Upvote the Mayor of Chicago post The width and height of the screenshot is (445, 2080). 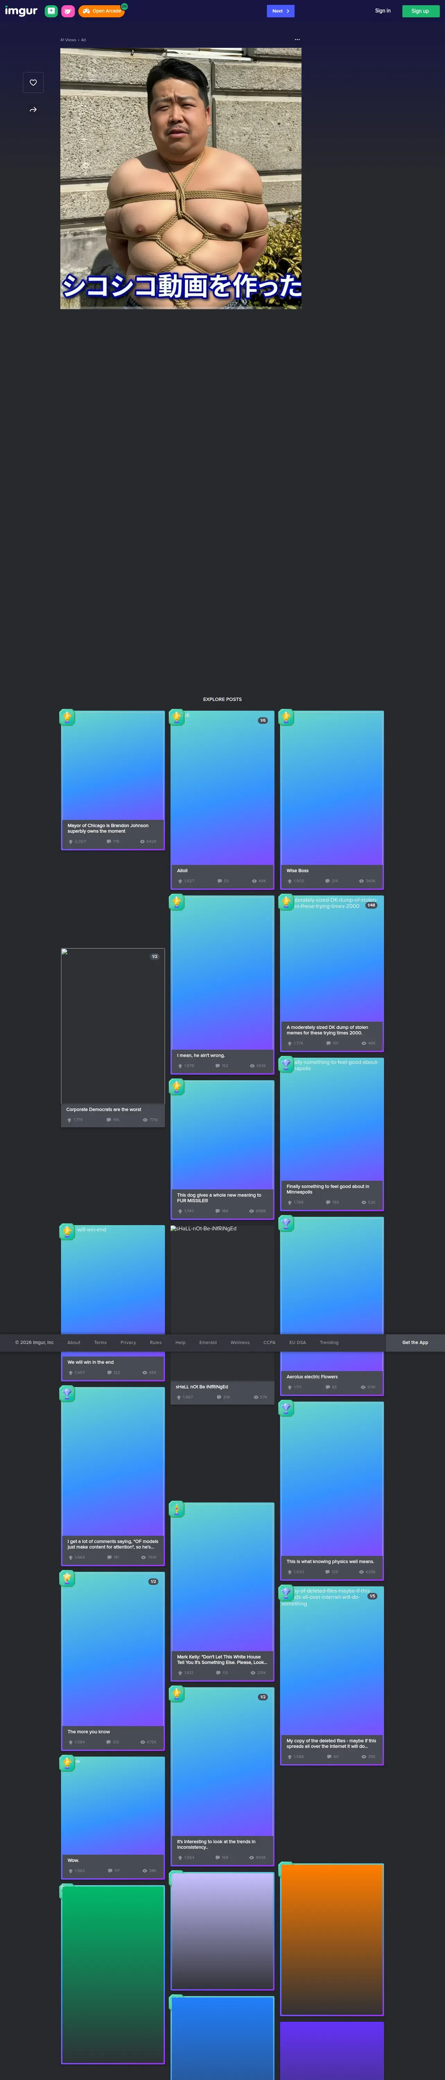[71, 841]
